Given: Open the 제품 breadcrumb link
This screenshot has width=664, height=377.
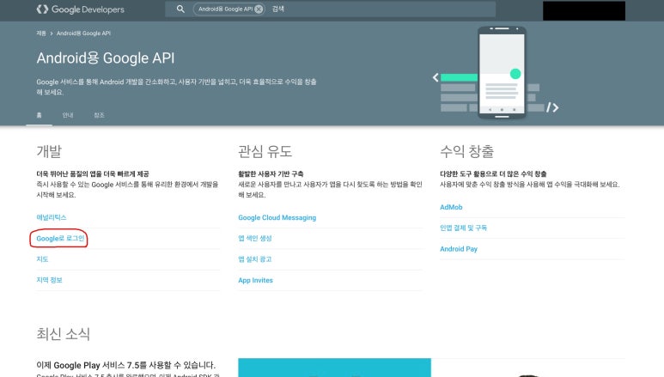Looking at the screenshot, I should (x=41, y=33).
